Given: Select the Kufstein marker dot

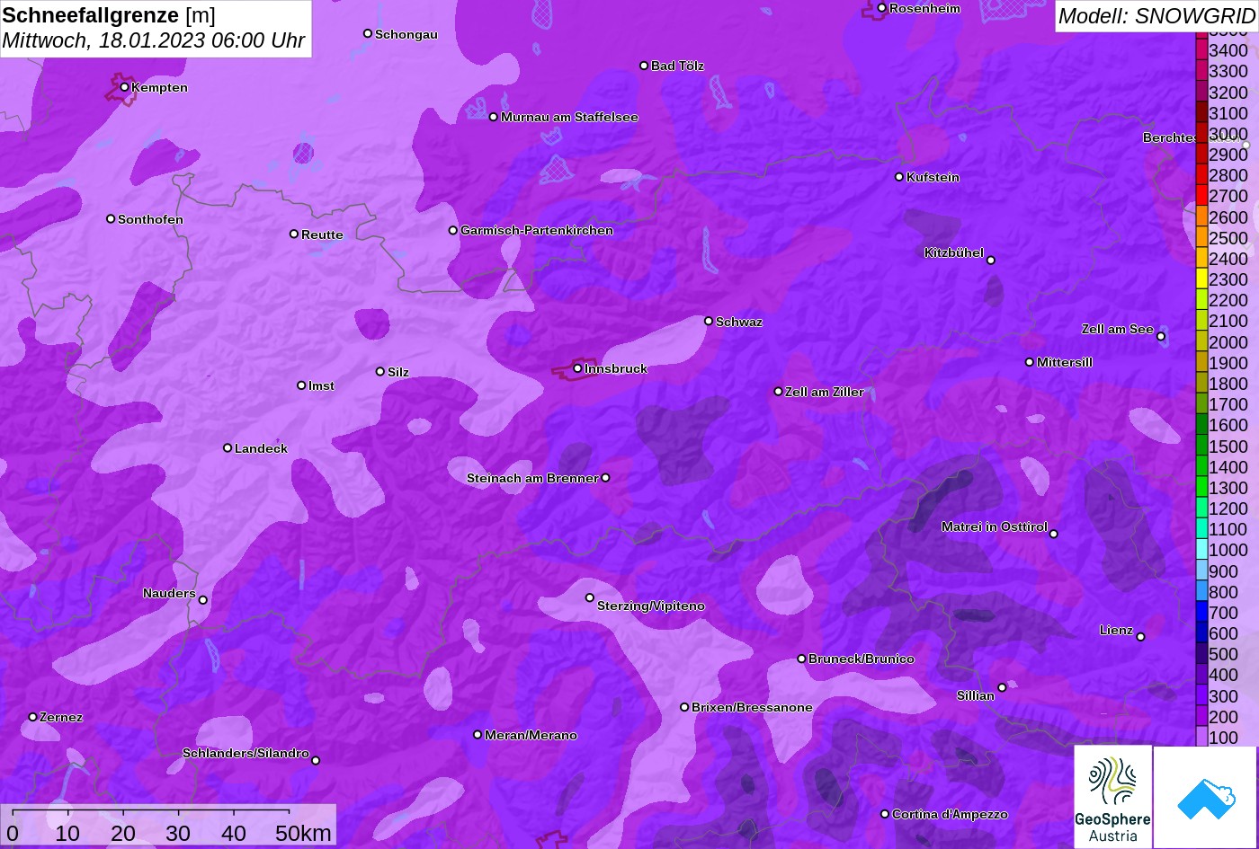Looking at the screenshot, I should pyautogui.click(x=898, y=177).
